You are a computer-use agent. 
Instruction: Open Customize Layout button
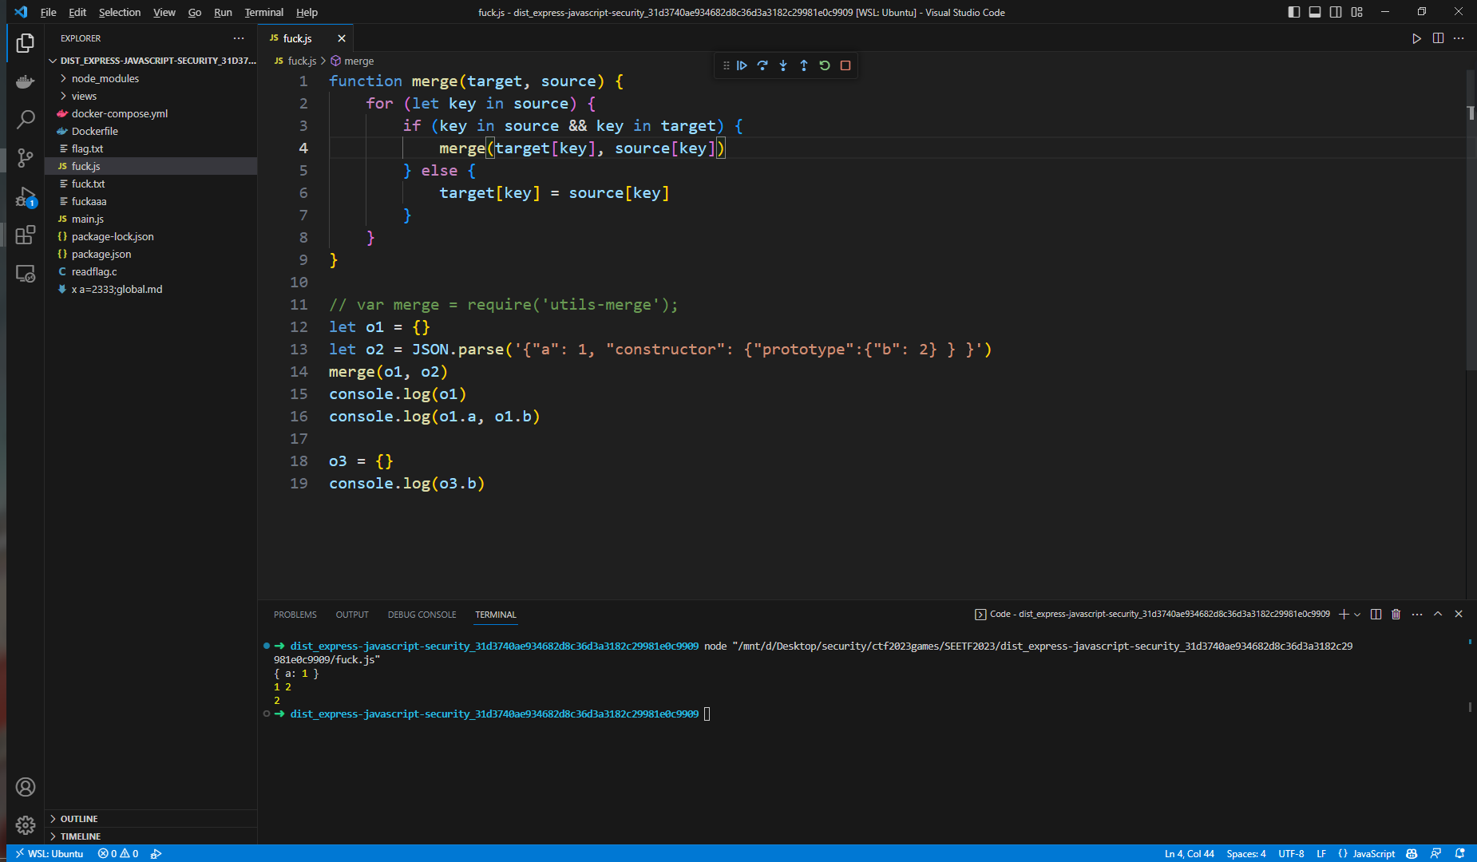point(1356,12)
